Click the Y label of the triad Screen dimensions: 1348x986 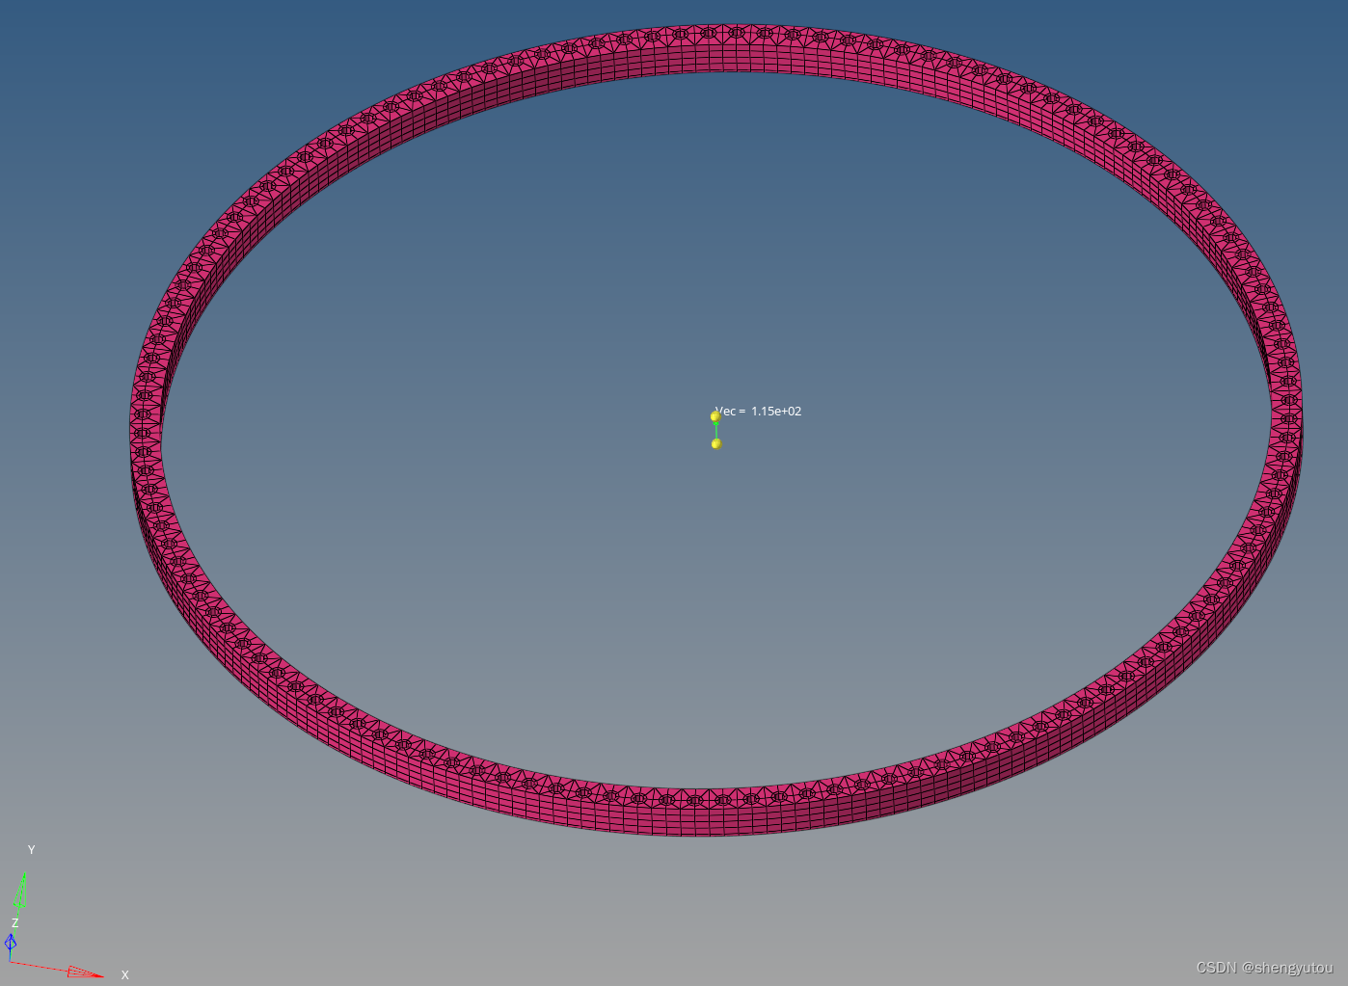(x=31, y=850)
